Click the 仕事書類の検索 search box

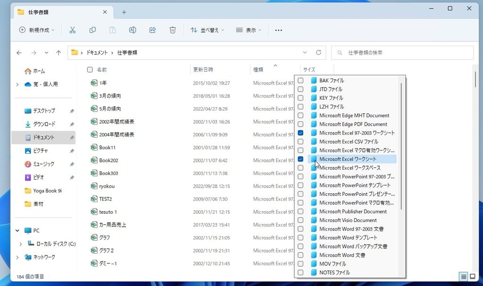point(402,53)
